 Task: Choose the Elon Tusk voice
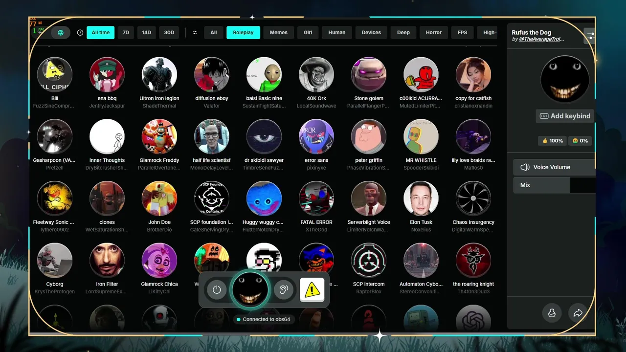point(421,198)
